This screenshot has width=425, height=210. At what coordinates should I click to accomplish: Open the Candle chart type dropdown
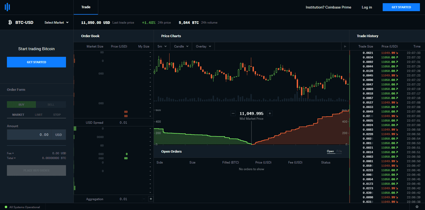click(181, 46)
